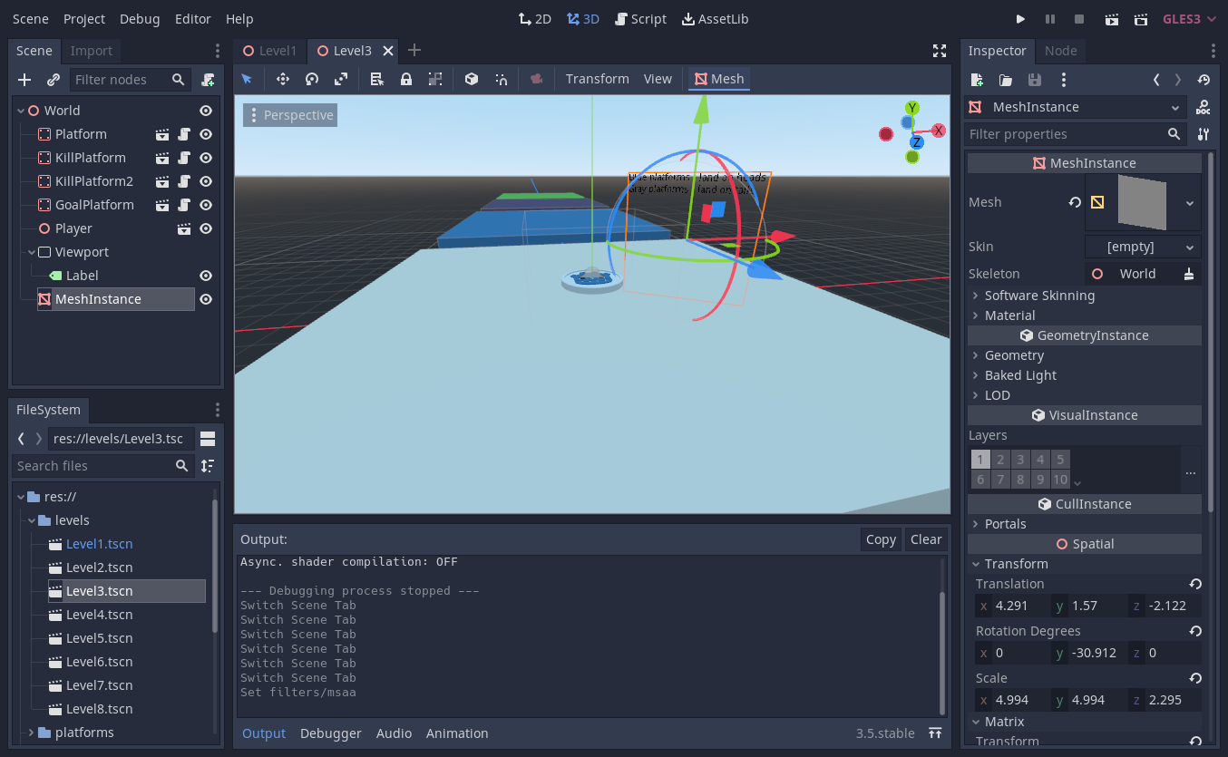Screen dimensions: 1228x757
Task: Open the Mesh resource dropdown arrow
Action: click(x=1190, y=203)
